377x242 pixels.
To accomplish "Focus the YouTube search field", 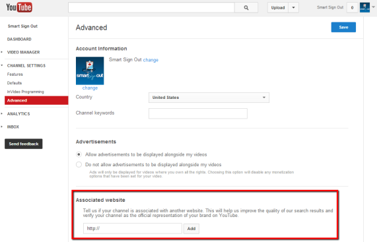I will (x=151, y=8).
